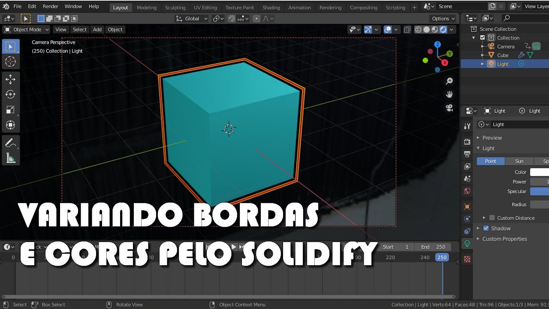Select the Select Box tool
Screen dimensions: 549x309
[x=11, y=46]
